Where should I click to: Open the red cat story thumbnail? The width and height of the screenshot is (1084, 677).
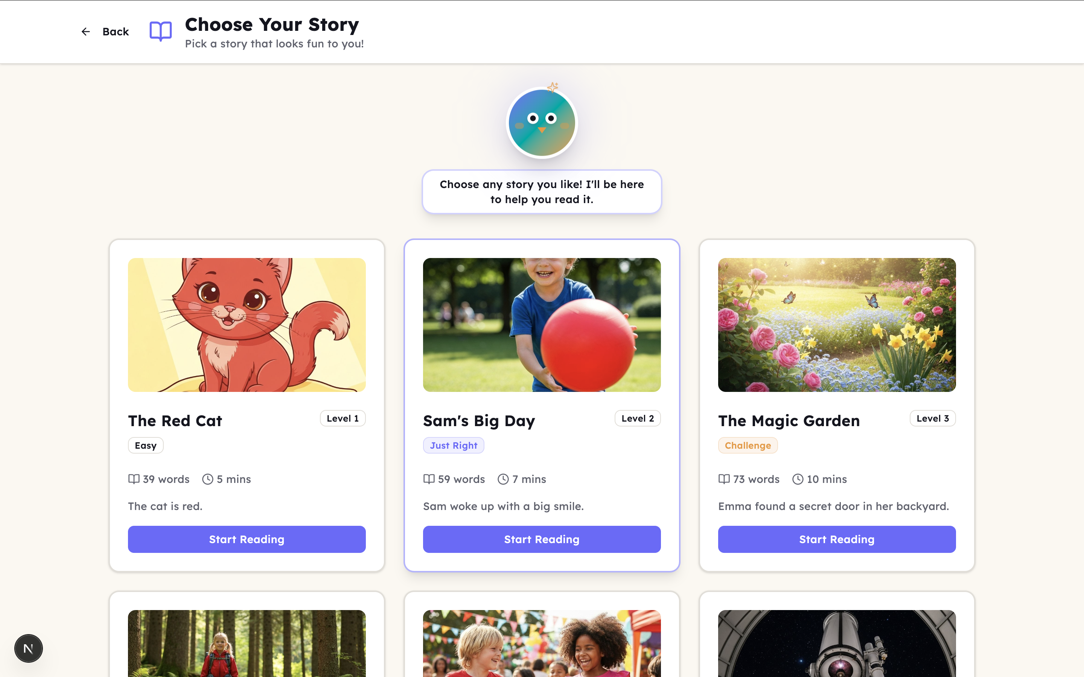point(247,325)
